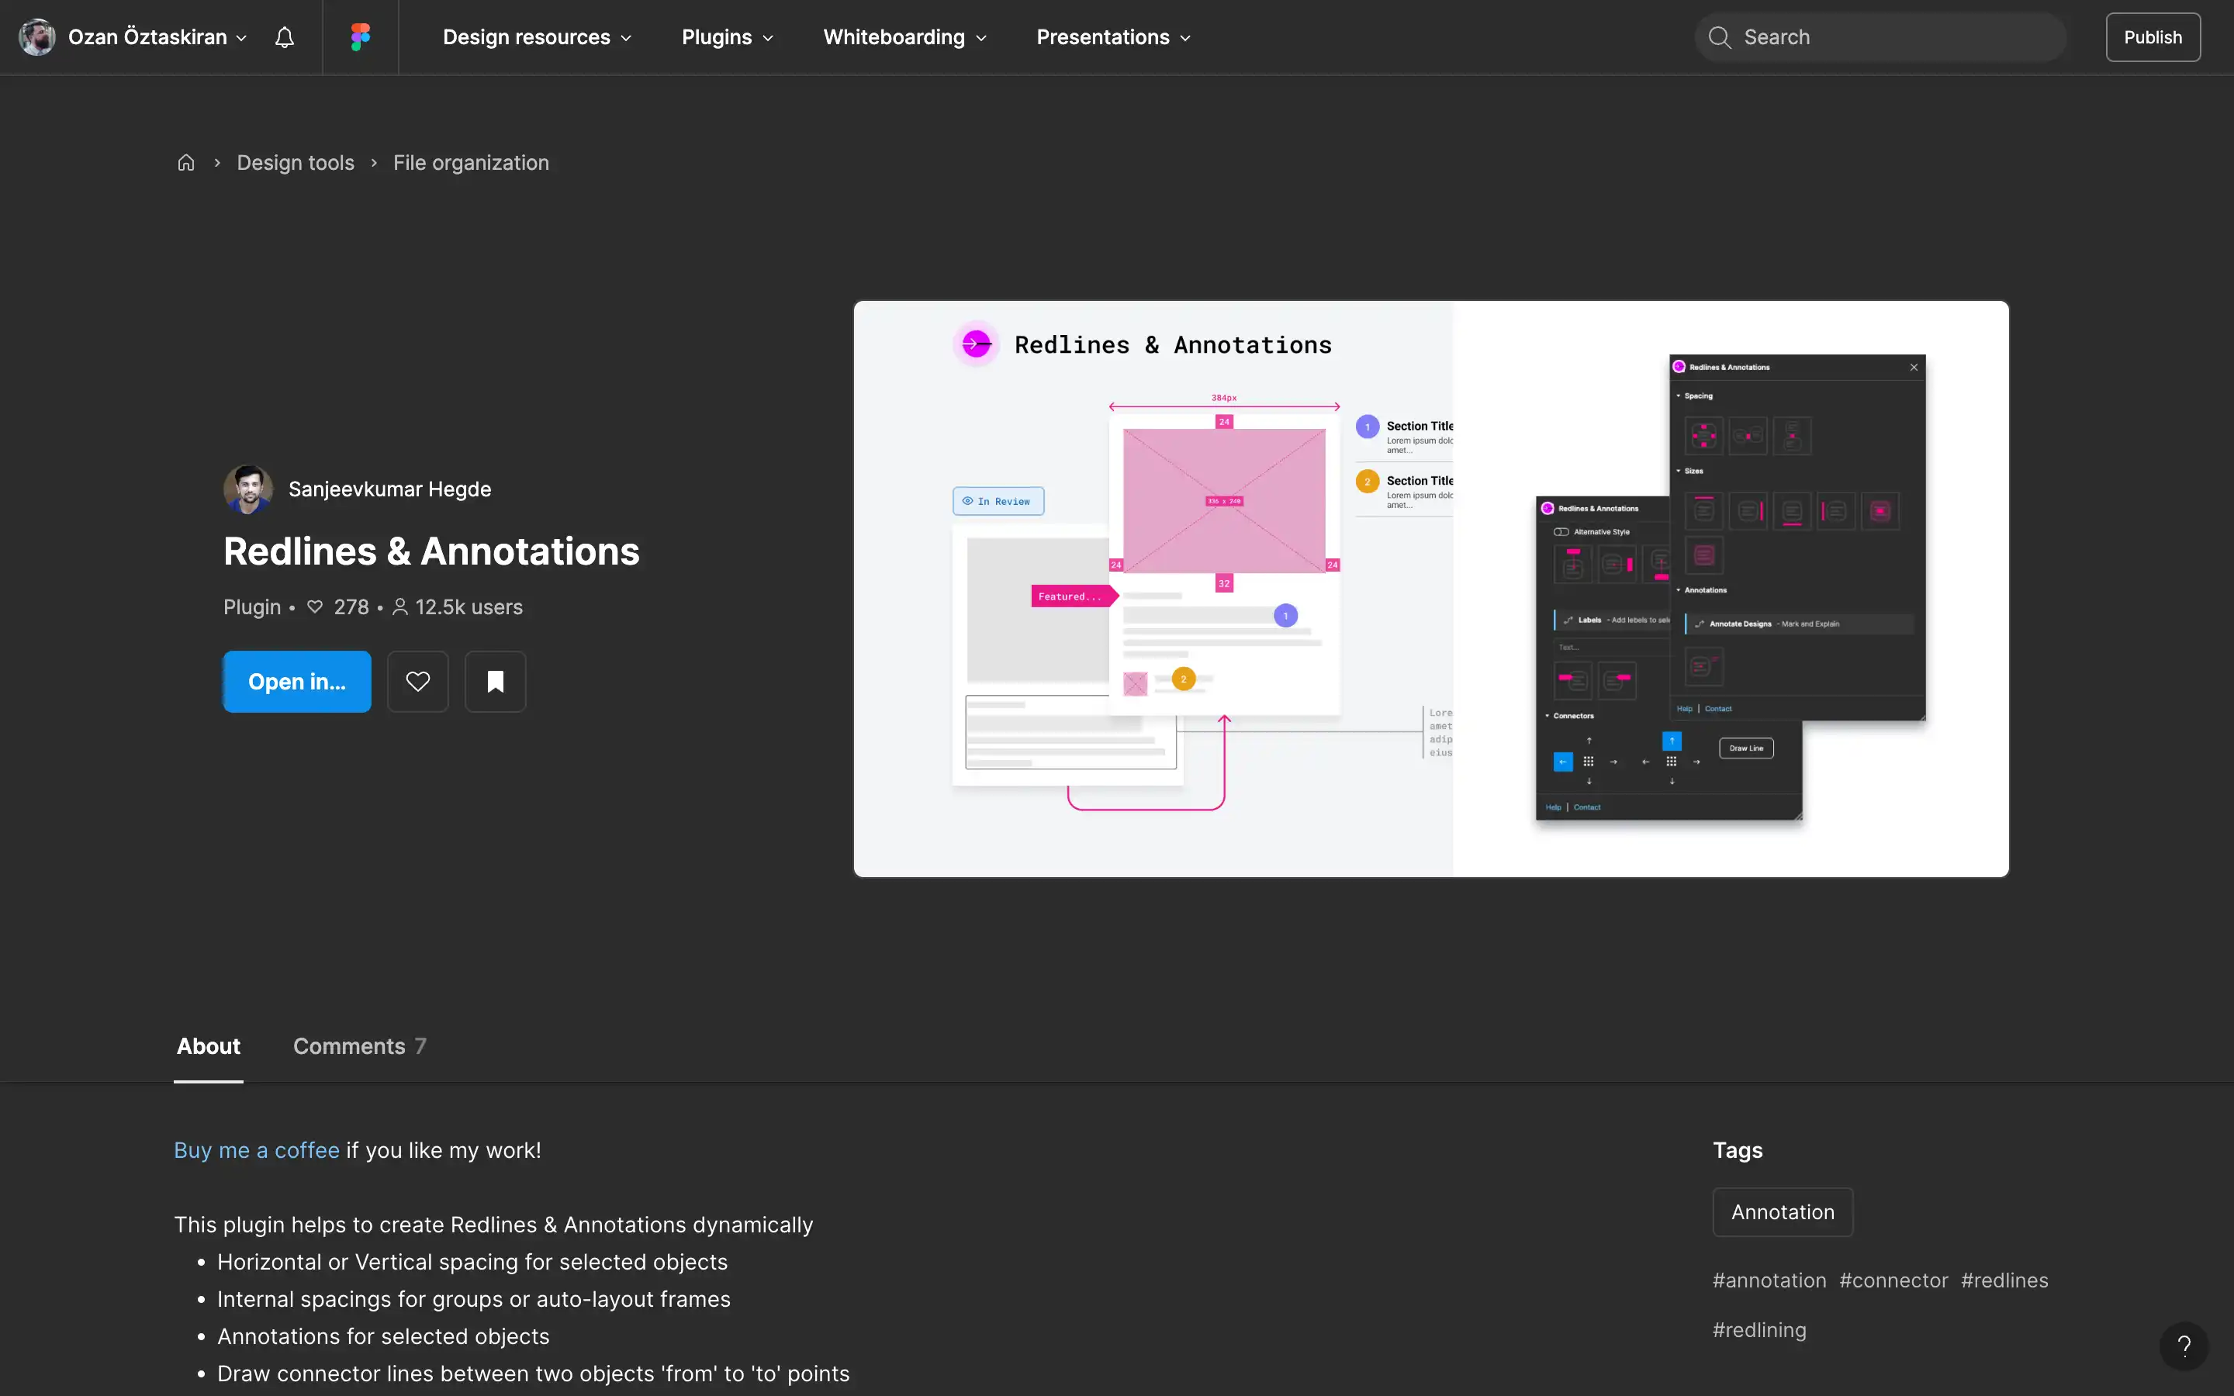2234x1396 pixels.
Task: Open the Buy me a coffee link
Action: [x=257, y=1150]
